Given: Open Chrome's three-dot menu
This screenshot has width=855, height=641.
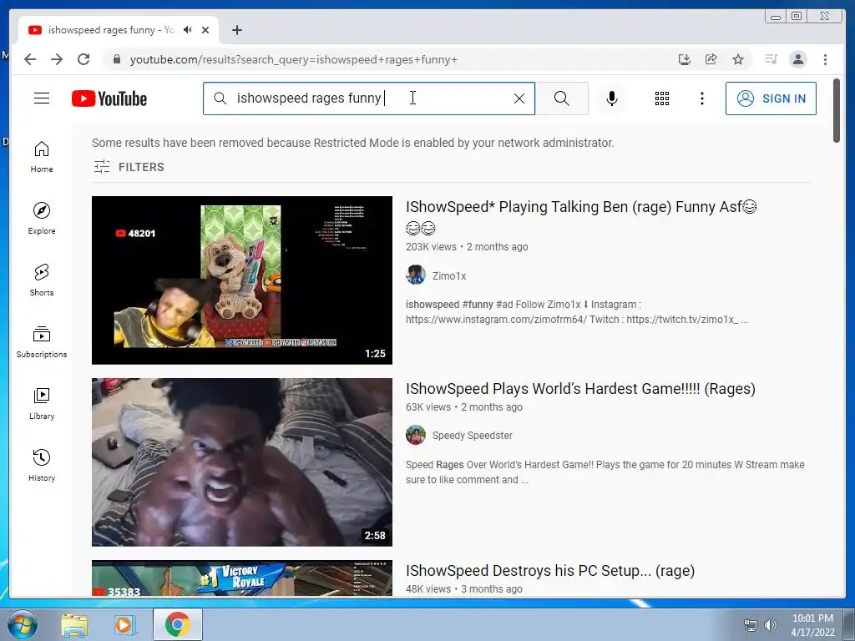Looking at the screenshot, I should (825, 59).
